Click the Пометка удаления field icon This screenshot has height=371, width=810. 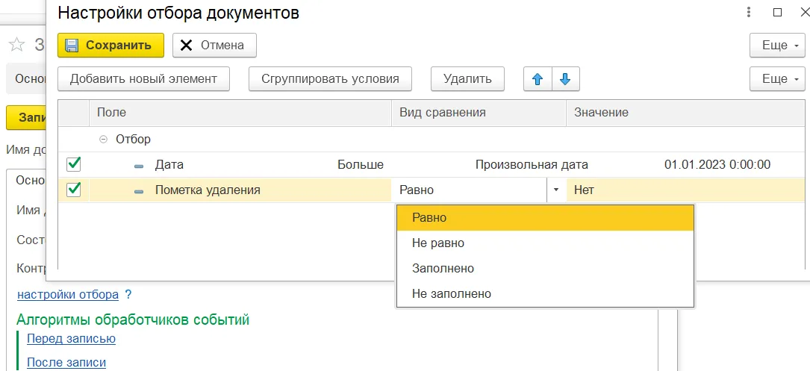click(x=139, y=190)
